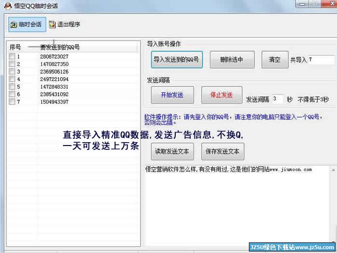Image resolution: width=337 pixels, height=253 pixels.
Task: Select QQ number 2806723027
Action: [x=54, y=56]
